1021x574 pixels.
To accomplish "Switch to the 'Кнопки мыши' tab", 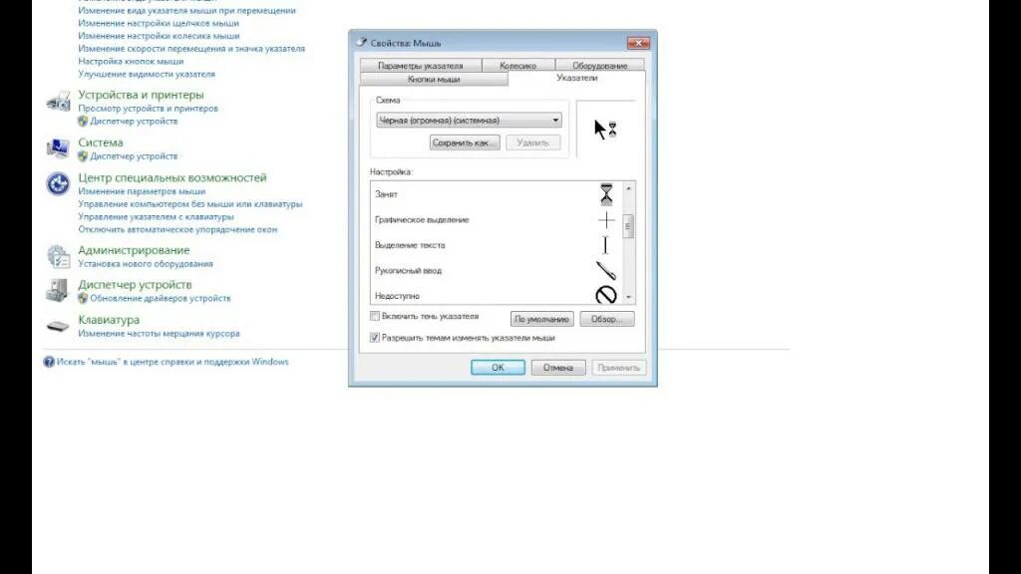I will pos(434,80).
